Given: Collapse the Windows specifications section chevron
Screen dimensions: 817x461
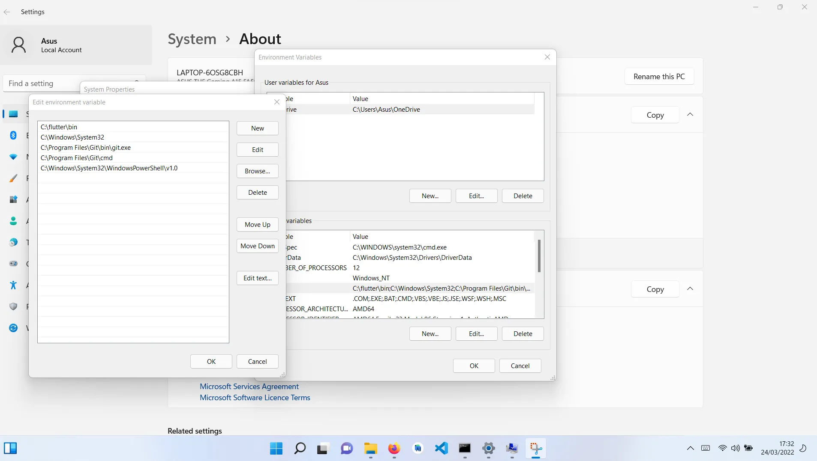Looking at the screenshot, I should 690,289.
